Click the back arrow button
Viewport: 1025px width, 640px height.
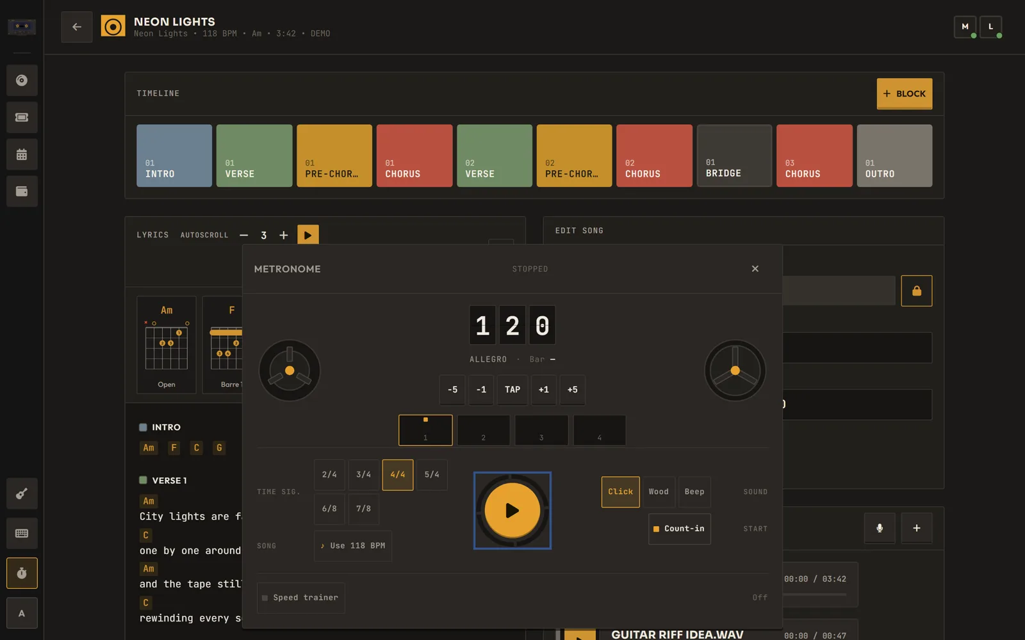[77, 27]
